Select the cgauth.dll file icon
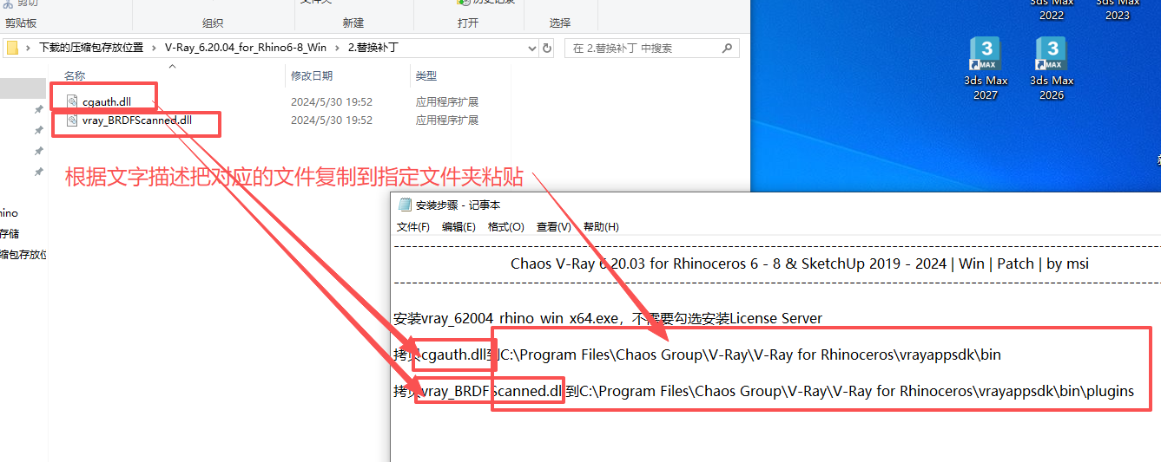 (x=73, y=101)
